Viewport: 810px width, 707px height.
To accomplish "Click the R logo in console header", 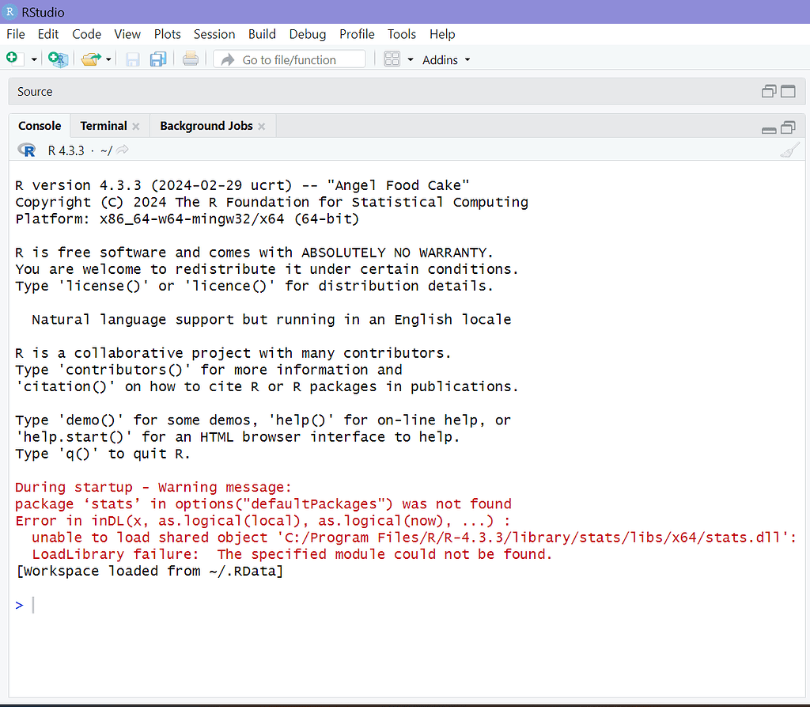I will pos(27,150).
